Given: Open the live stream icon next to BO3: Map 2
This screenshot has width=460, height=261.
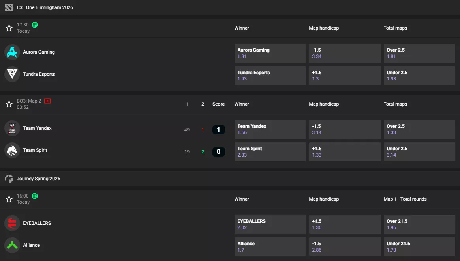Looking at the screenshot, I should click(47, 101).
